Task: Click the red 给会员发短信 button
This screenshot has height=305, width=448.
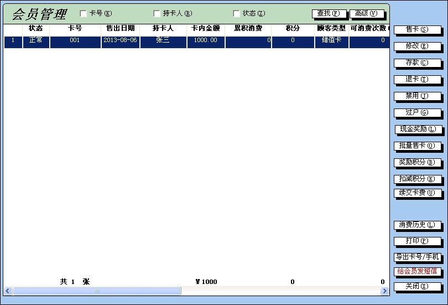Action: (x=417, y=271)
